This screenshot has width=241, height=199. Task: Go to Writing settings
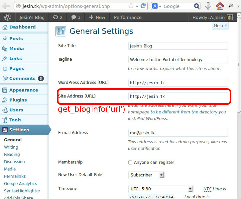(11, 147)
